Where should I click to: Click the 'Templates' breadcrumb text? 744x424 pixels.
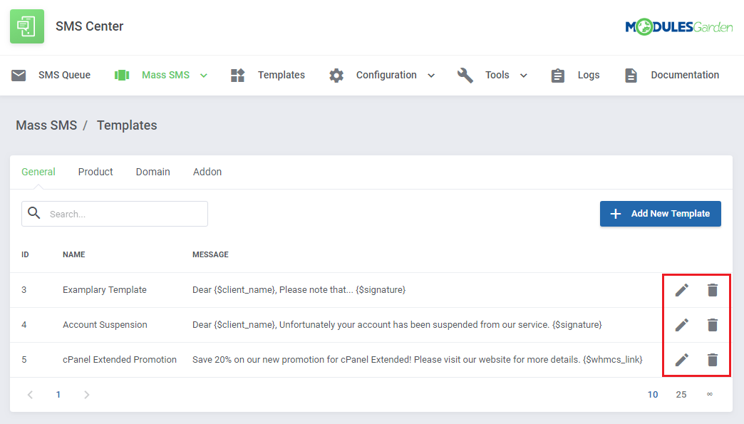pyautogui.click(x=127, y=125)
